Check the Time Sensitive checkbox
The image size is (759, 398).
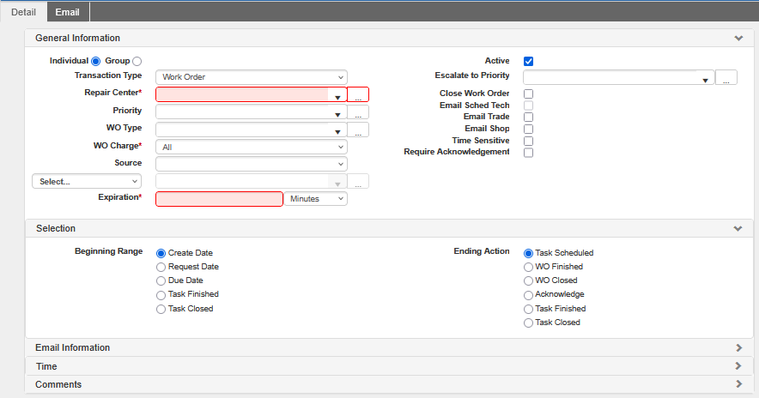coord(529,141)
